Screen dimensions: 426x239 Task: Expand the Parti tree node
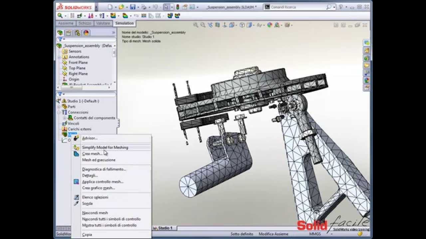pos(59,107)
